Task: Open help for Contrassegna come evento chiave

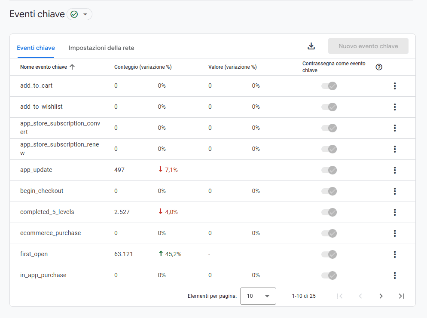Action: pyautogui.click(x=379, y=67)
